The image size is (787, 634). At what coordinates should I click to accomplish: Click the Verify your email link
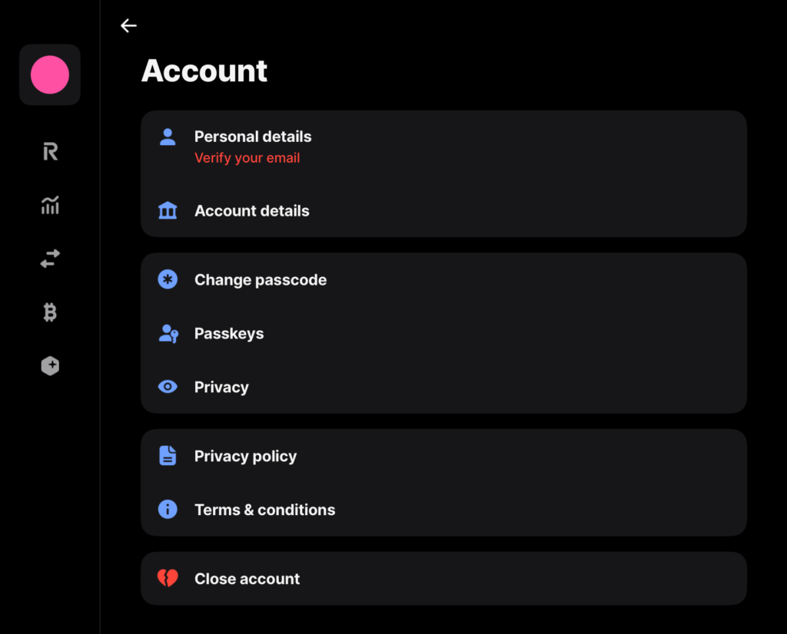(x=247, y=157)
